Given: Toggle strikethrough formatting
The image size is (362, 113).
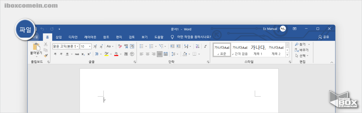Looking at the screenshot, I should pyautogui.click(x=77, y=54).
